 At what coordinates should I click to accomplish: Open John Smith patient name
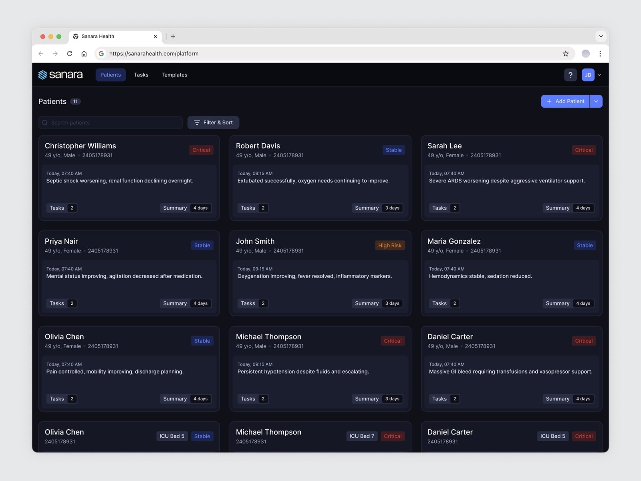click(255, 241)
